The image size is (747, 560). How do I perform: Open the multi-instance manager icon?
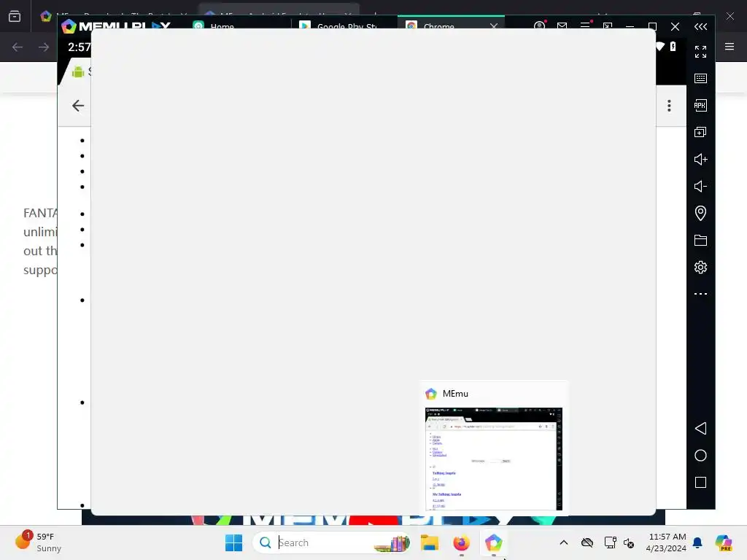click(700, 133)
